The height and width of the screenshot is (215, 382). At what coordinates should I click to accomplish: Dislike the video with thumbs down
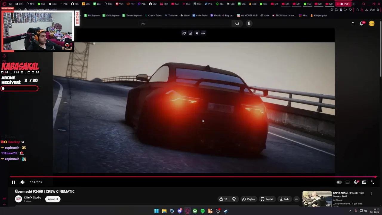pyautogui.click(x=234, y=199)
